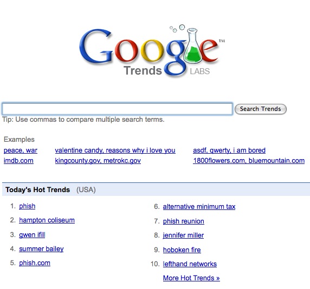Open the 'lefthand networks' hot trend
This screenshot has height=289, width=310.
click(x=190, y=264)
